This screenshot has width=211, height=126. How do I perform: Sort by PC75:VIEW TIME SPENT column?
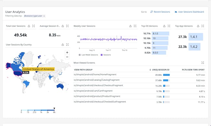193,70
